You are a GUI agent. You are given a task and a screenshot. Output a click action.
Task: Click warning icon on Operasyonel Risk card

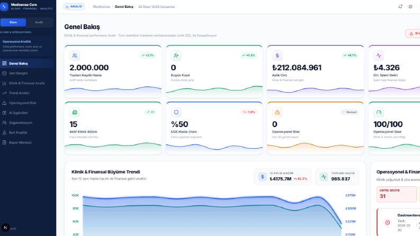[277, 112]
